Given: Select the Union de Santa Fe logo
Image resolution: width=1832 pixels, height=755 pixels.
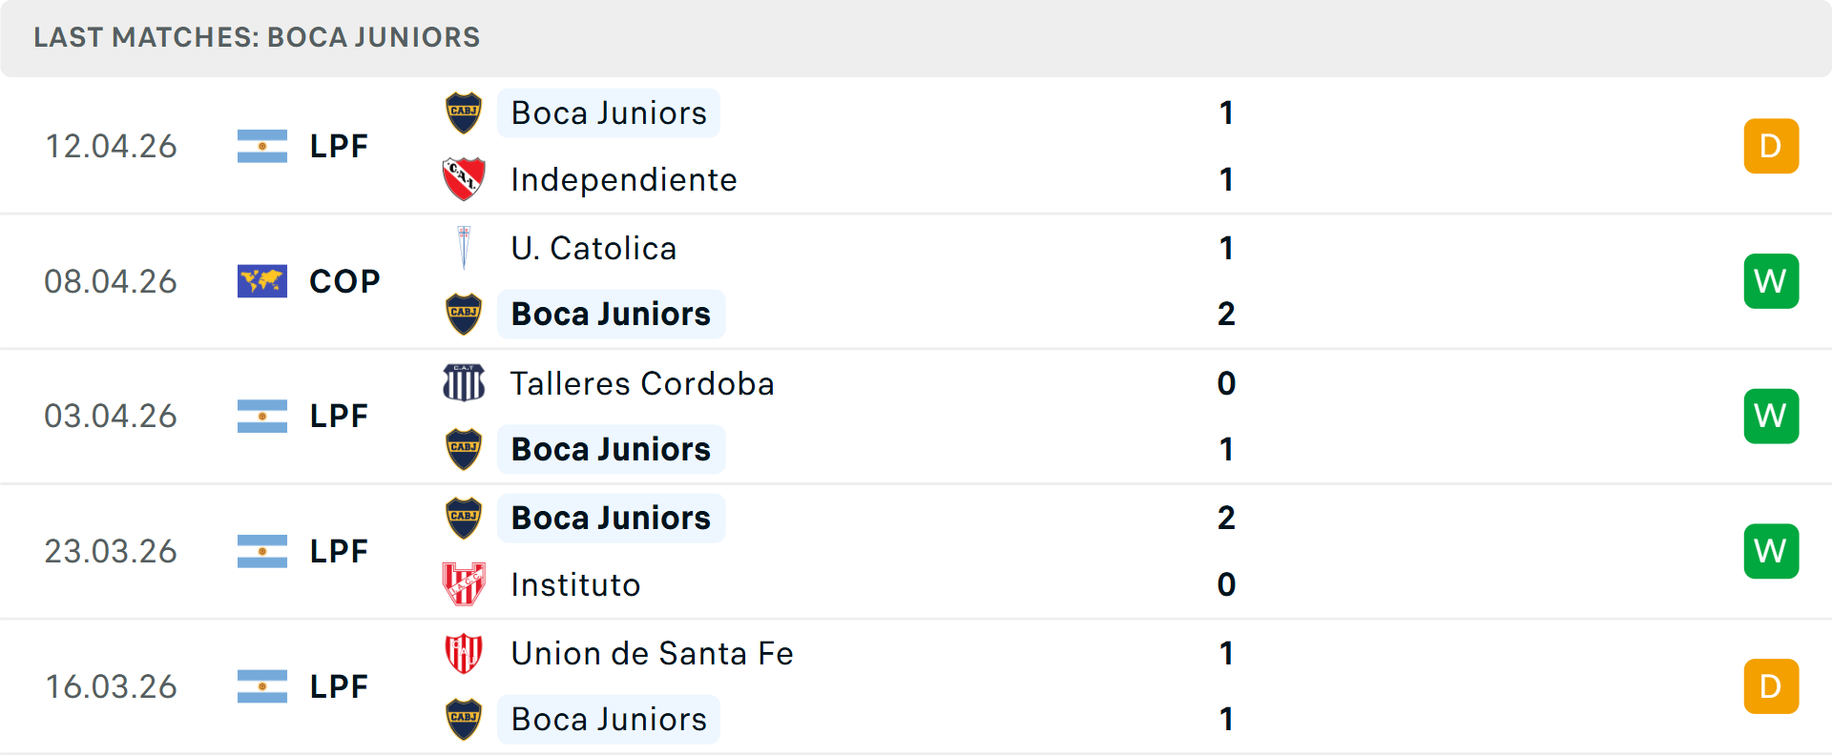Looking at the screenshot, I should click(464, 653).
